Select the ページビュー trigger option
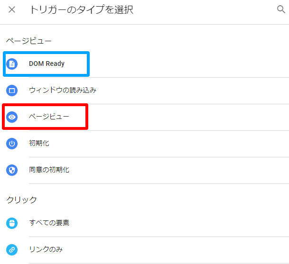289x264 pixels. [x=49, y=117]
